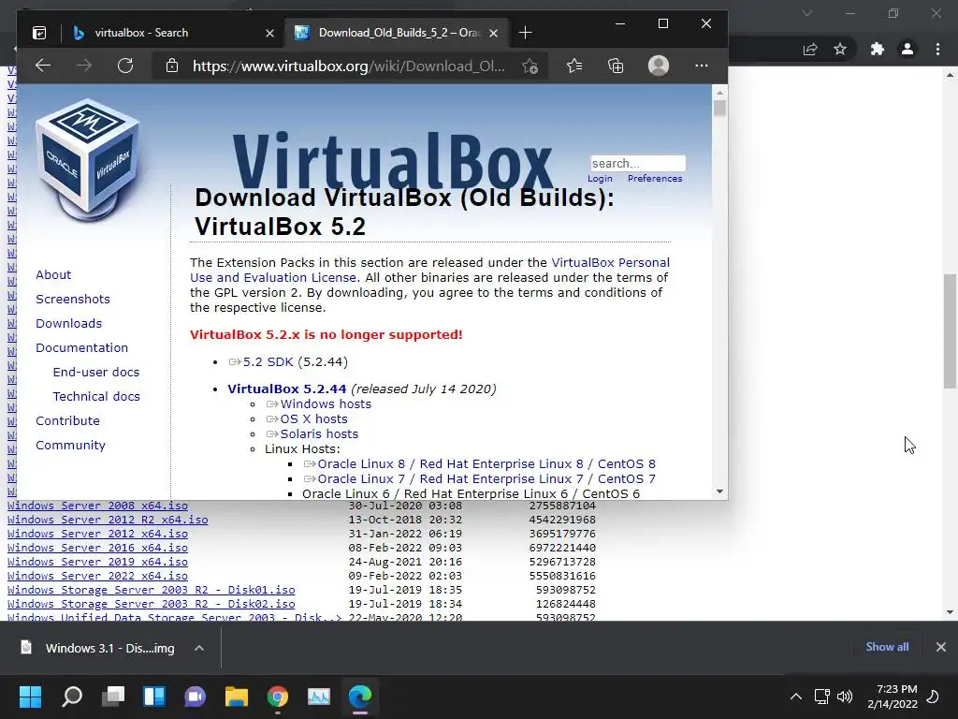Open About in the sidebar
958x719 pixels.
point(53,274)
